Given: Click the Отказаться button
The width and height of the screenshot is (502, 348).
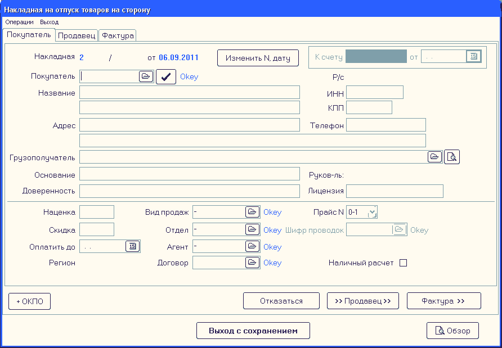Looking at the screenshot, I should pyautogui.click(x=281, y=301).
